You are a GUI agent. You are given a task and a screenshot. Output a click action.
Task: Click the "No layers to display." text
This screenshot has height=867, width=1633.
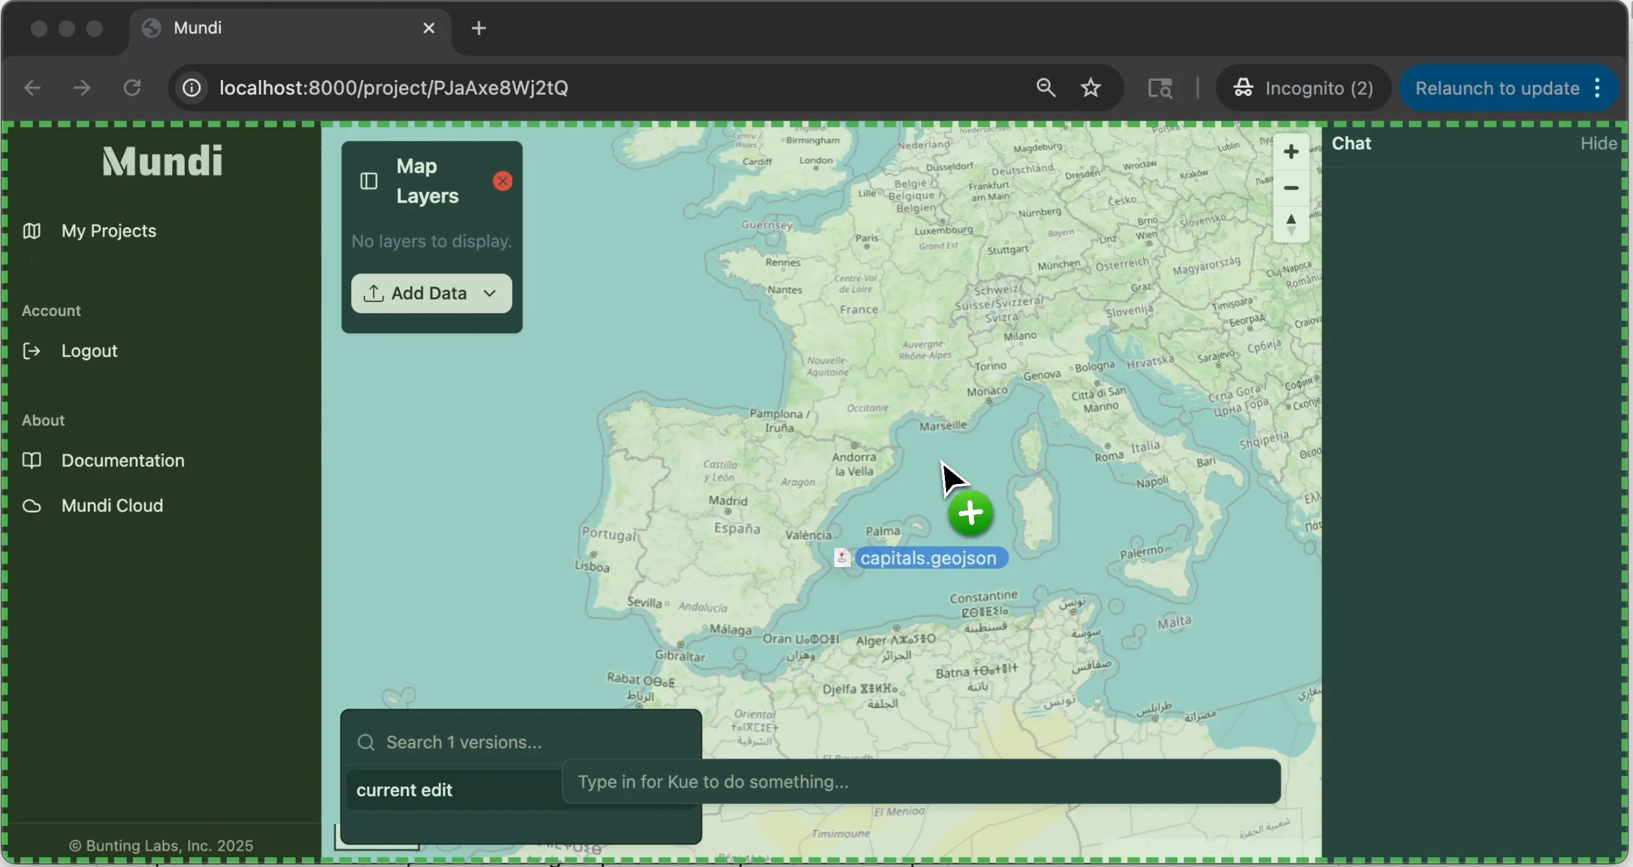point(431,241)
